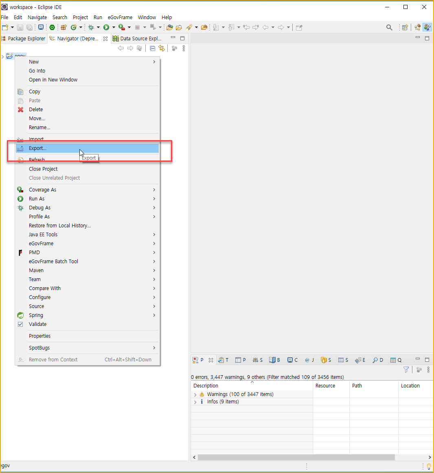Switch to the Javadoc tab labeled J
Viewport: 434px width, 473px height.
point(309,360)
